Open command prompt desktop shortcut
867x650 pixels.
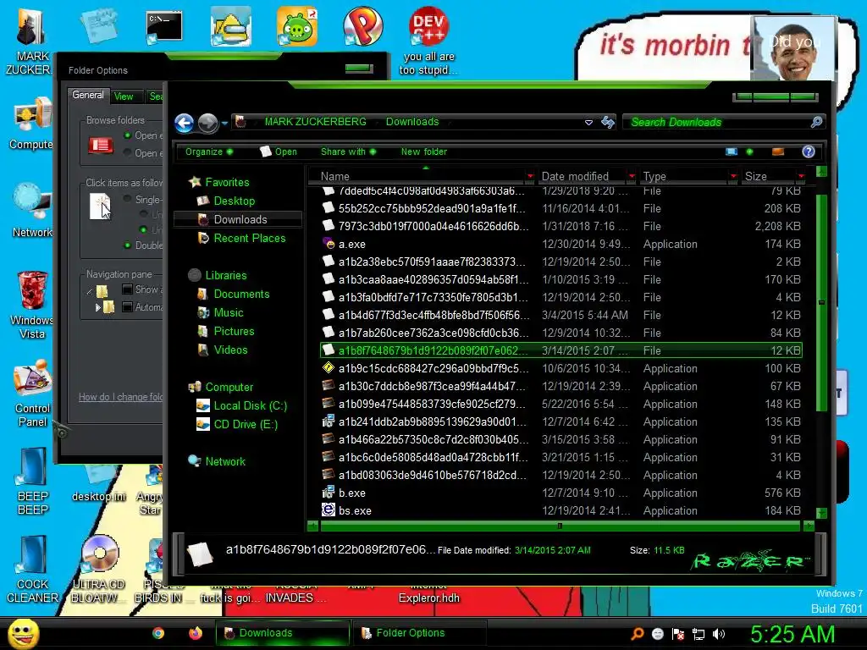point(164,28)
